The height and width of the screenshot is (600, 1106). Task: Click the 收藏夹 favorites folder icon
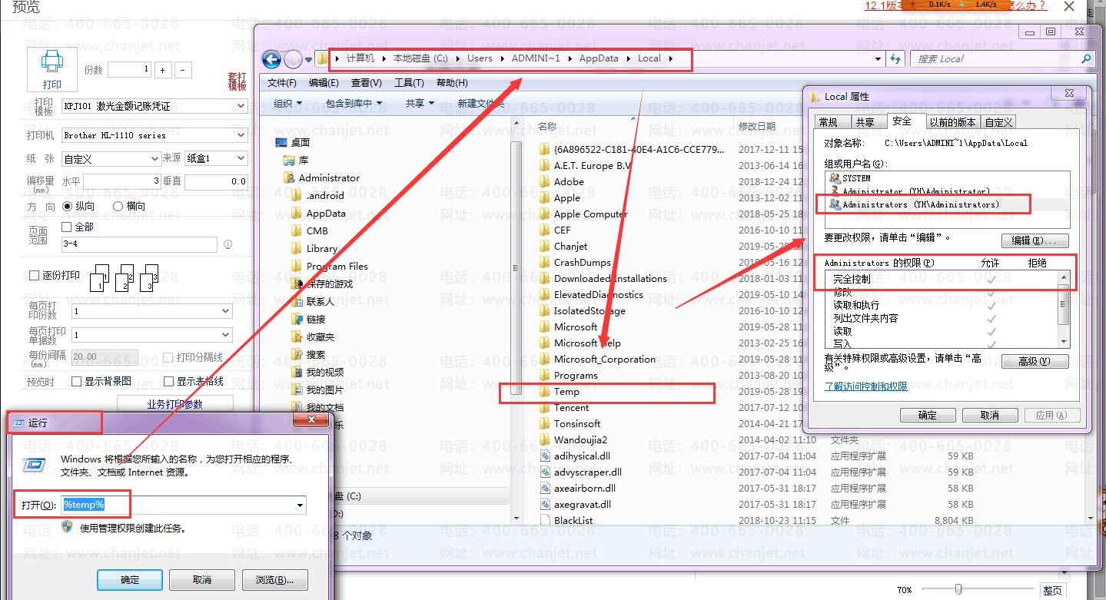(x=297, y=336)
